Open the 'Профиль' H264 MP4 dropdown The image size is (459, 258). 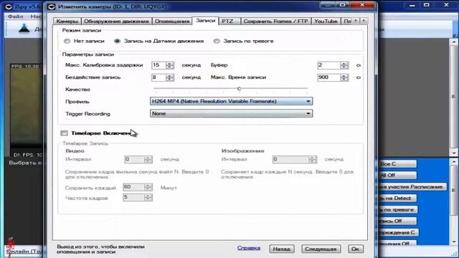click(231, 101)
